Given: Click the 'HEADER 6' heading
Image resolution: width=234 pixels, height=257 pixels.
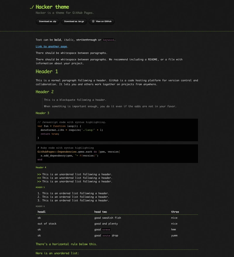Looking at the screenshot, I should [x=40, y=206].
